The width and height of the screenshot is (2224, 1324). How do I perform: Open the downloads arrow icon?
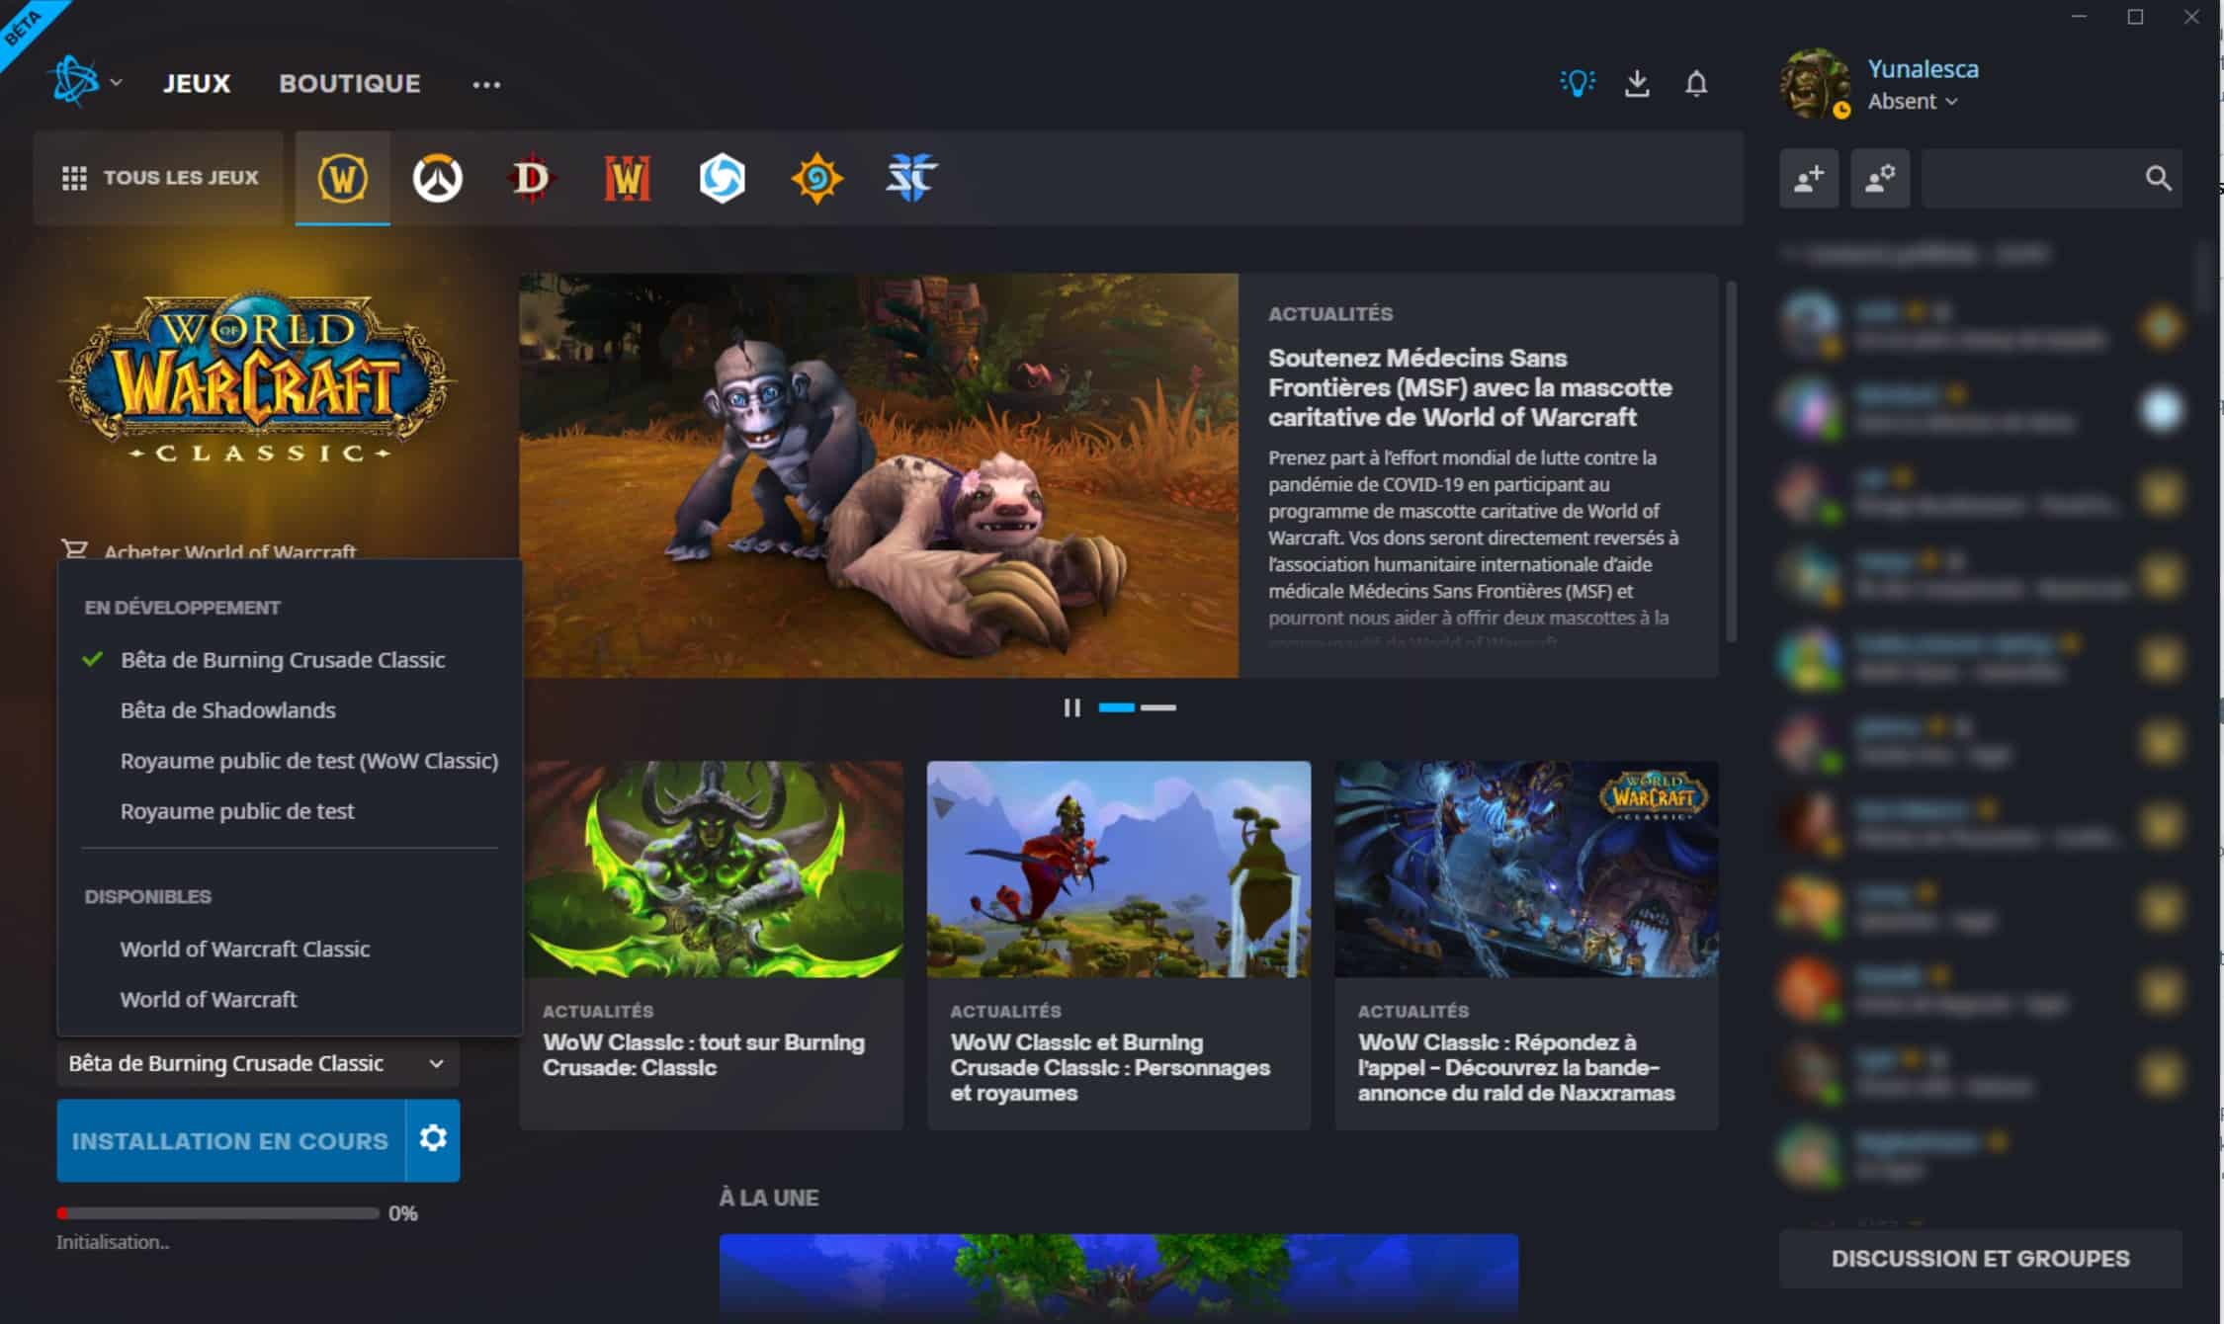[x=1637, y=84]
